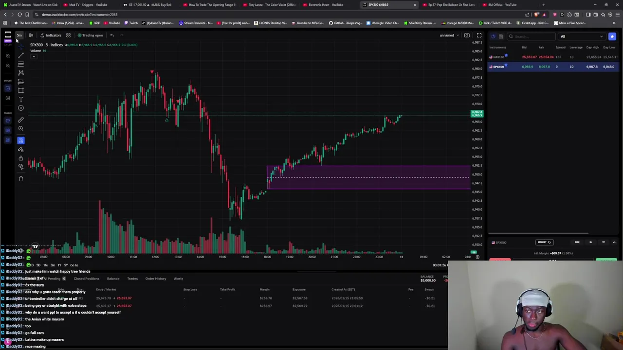Enter fullscreen chart mode
Viewport: 623px width, 350px height.
coord(479,35)
